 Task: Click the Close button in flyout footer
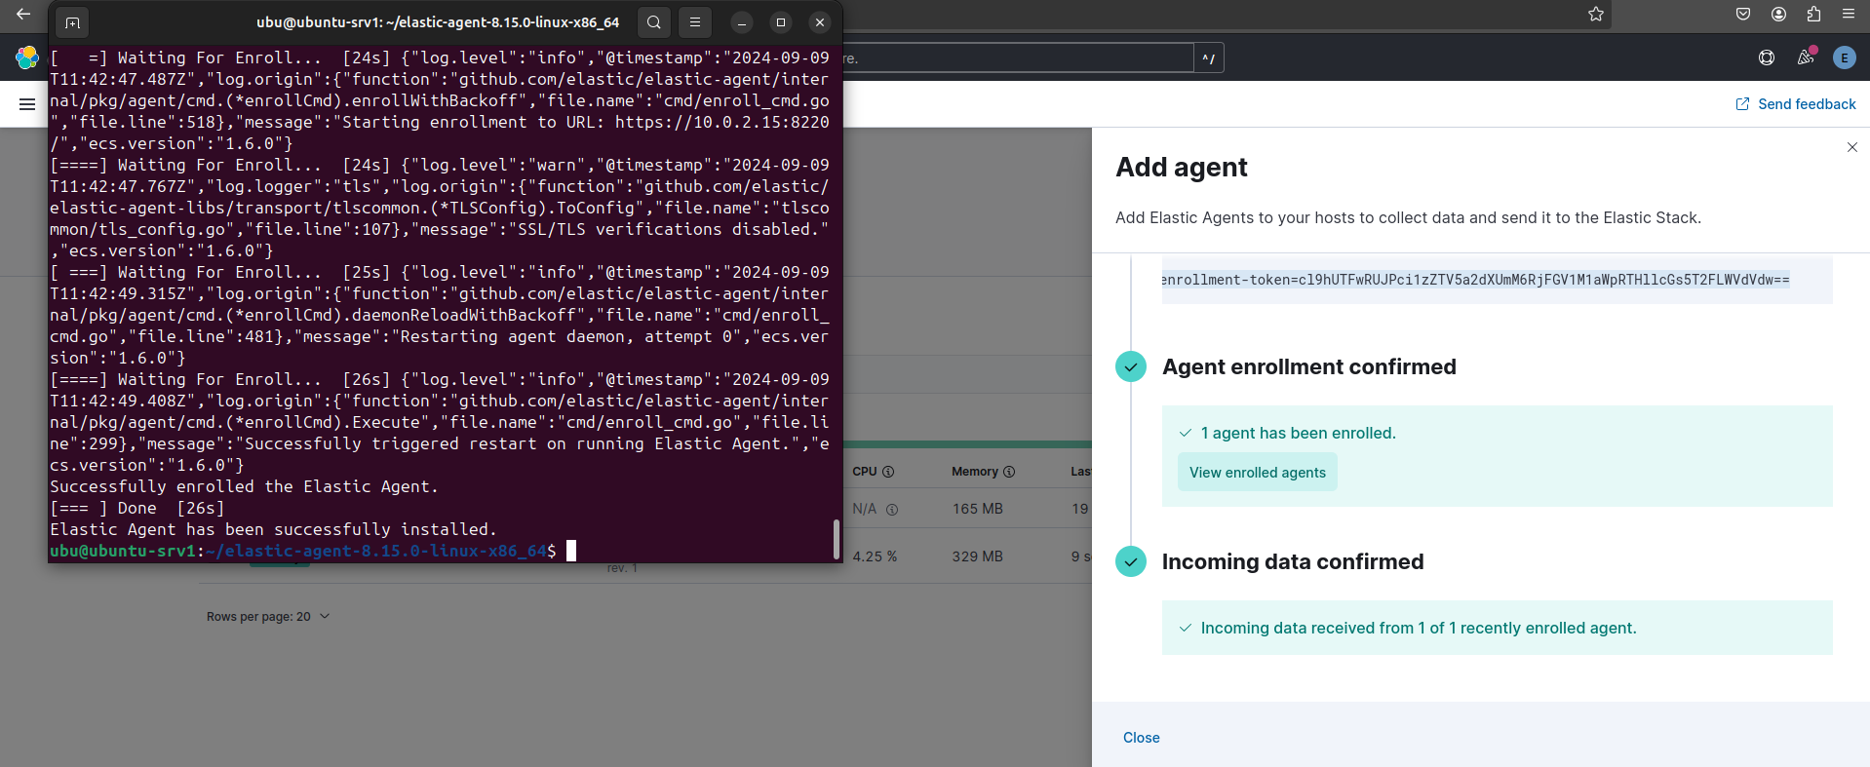tap(1141, 738)
